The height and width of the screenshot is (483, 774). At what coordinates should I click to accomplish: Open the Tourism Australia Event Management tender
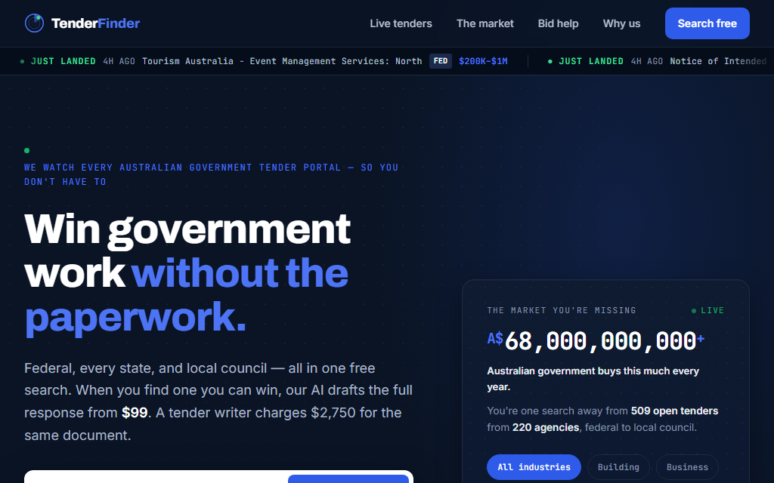click(282, 61)
